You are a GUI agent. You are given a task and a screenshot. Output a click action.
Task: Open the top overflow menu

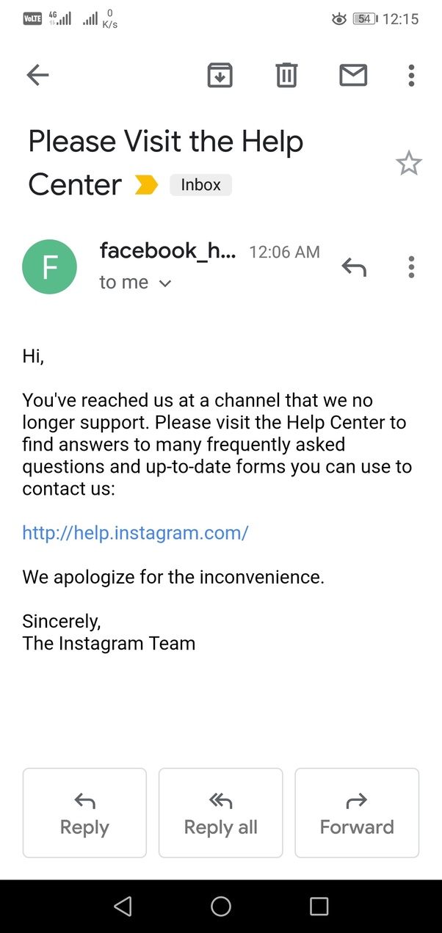click(411, 75)
